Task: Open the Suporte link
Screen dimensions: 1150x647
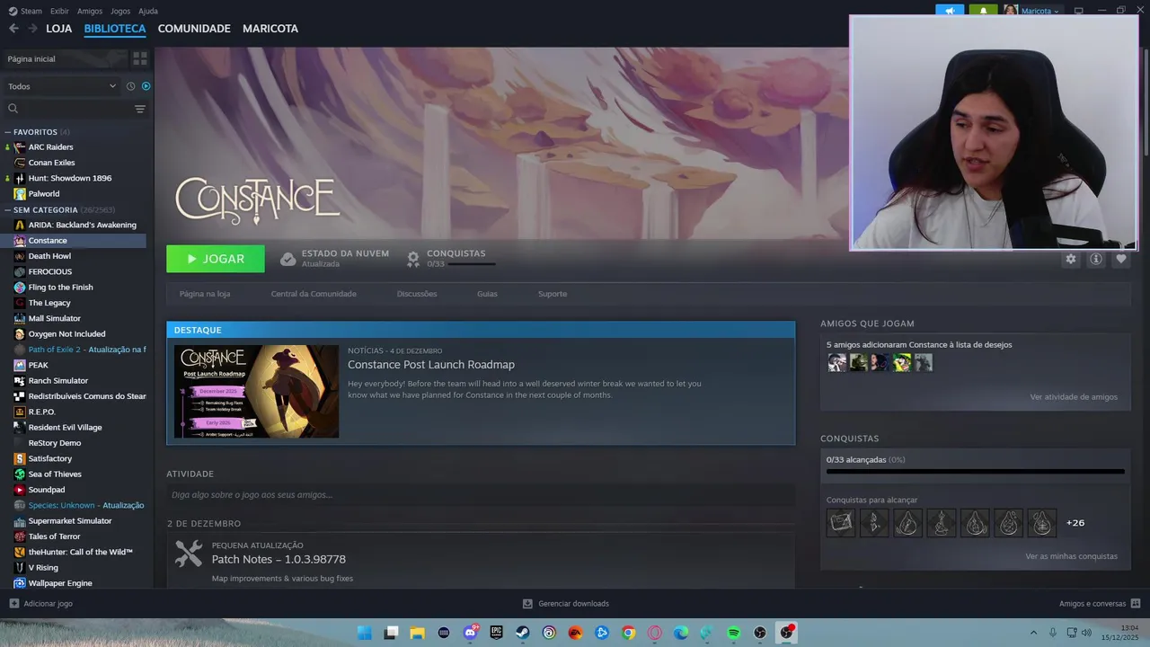Action: [553, 294]
